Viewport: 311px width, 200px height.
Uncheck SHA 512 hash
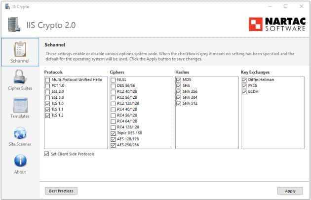pos(179,104)
